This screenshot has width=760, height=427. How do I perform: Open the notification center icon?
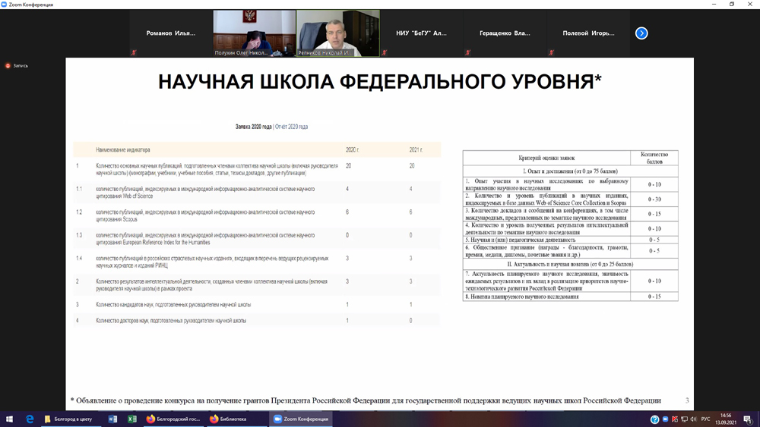point(747,419)
